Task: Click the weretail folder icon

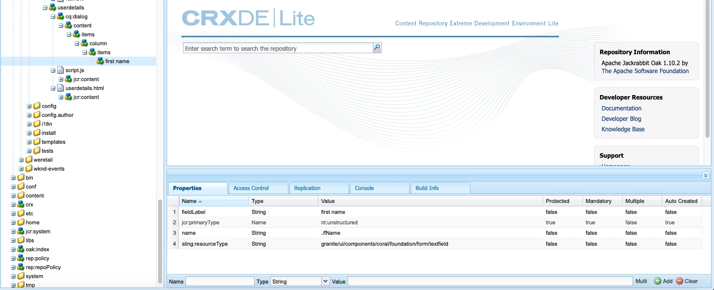Action: coord(29,160)
